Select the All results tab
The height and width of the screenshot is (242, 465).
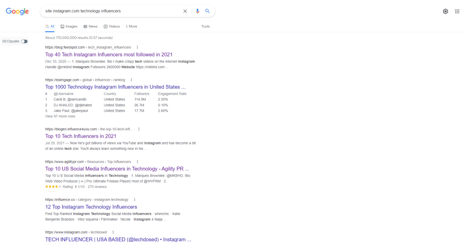[x=50, y=26]
